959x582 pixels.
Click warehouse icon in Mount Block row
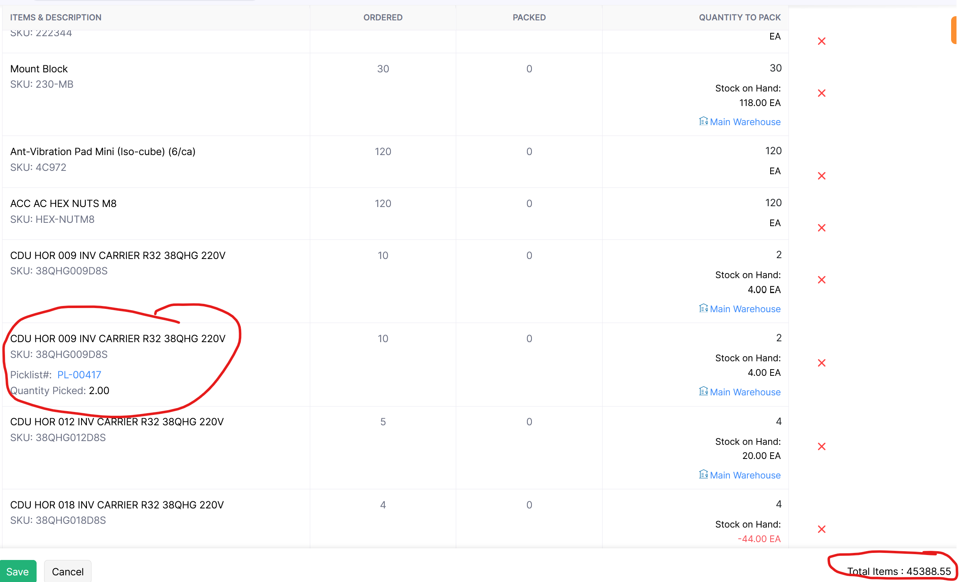coord(703,121)
